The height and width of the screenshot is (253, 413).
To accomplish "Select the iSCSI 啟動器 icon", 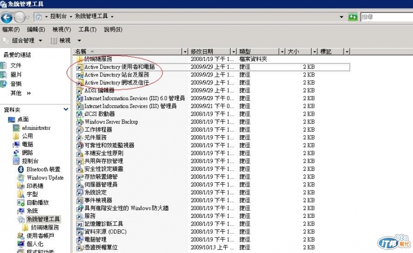I will [80, 114].
